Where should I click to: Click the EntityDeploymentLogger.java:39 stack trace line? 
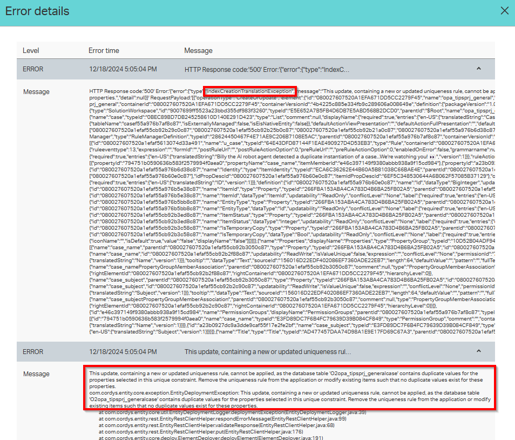(233, 412)
